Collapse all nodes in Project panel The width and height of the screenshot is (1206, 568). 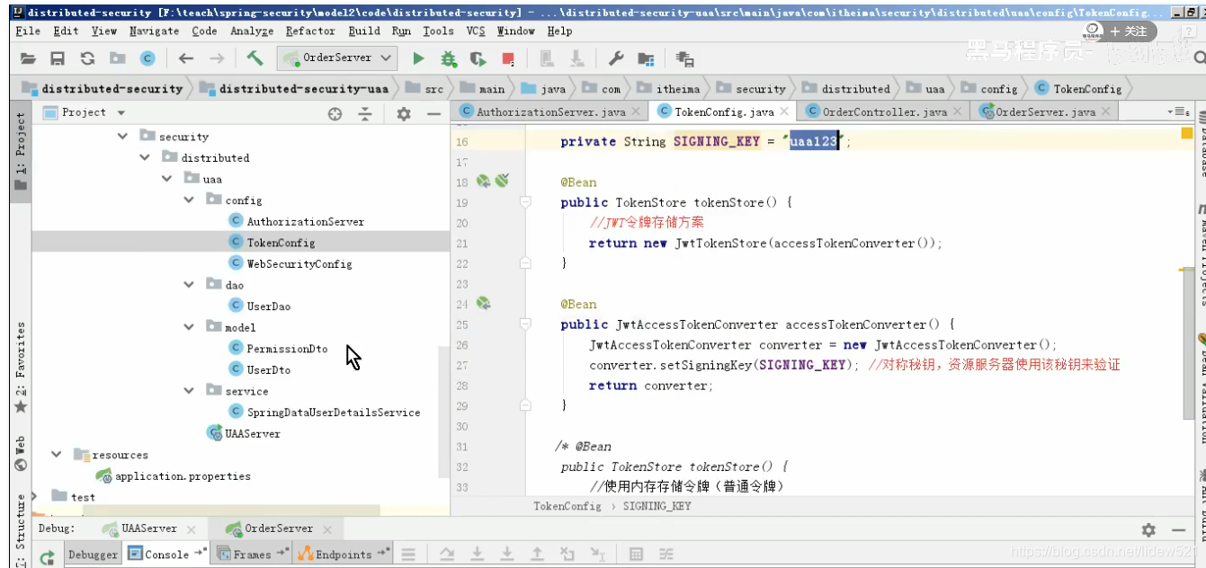365,113
